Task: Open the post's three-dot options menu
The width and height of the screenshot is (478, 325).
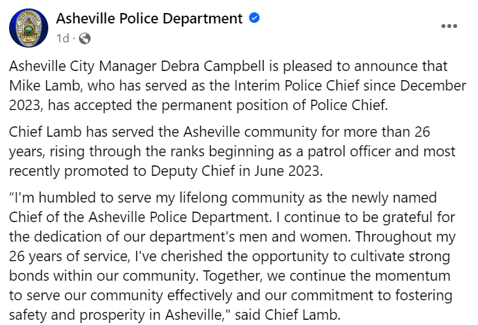Action: pyautogui.click(x=449, y=27)
